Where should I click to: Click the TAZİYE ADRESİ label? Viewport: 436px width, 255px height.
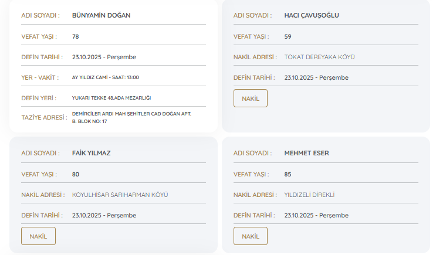44,117
